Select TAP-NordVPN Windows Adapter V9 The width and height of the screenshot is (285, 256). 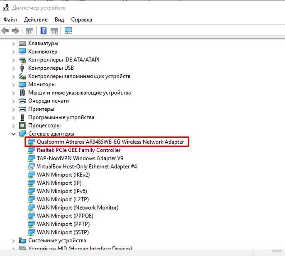pos(80,158)
